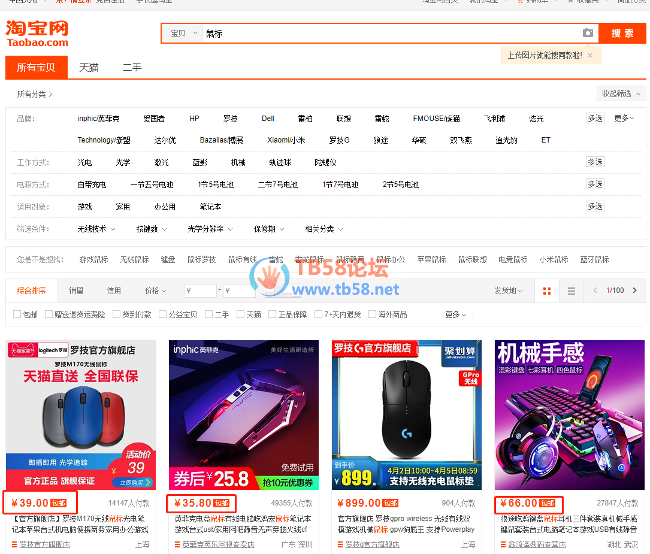
Task: Click 多选 in the 适用对象 row
Action: [595, 206]
